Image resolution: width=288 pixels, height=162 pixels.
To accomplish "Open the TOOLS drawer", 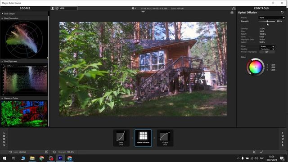I will [x=283, y=139].
